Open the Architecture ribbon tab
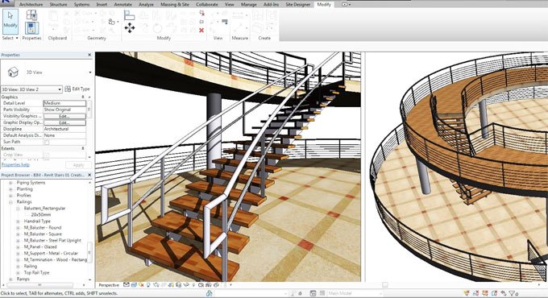Screen dimensions: 548x298 (31, 5)
